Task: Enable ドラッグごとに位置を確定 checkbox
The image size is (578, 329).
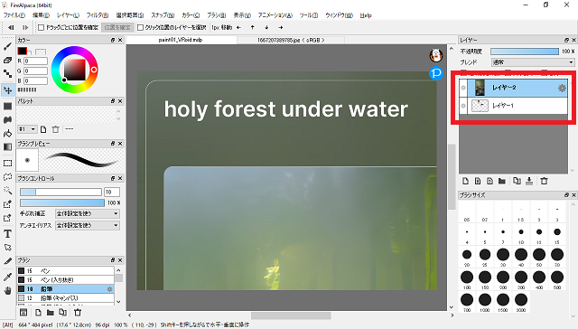Action: point(42,27)
